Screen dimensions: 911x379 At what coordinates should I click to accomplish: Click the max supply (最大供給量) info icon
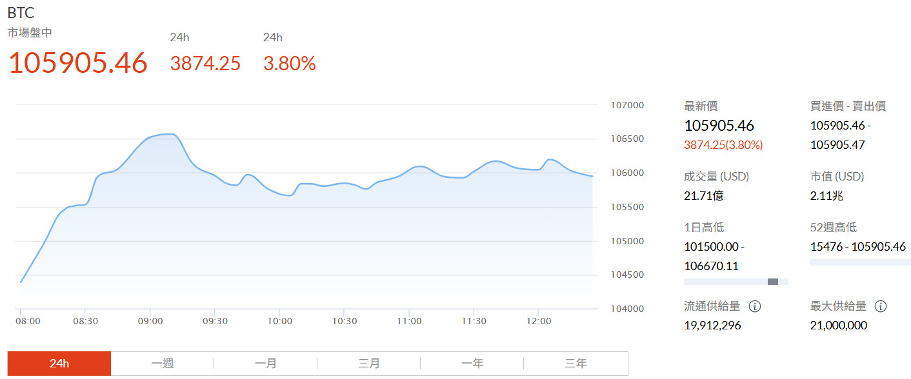(880, 306)
